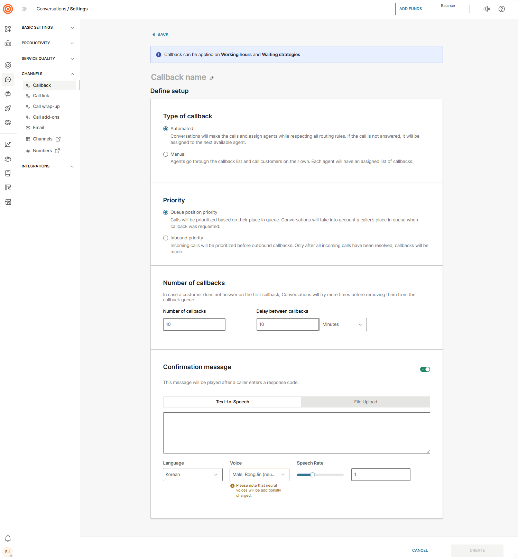Switch to the File Upload tab
Viewport: 518px width, 559px height.
(x=366, y=402)
